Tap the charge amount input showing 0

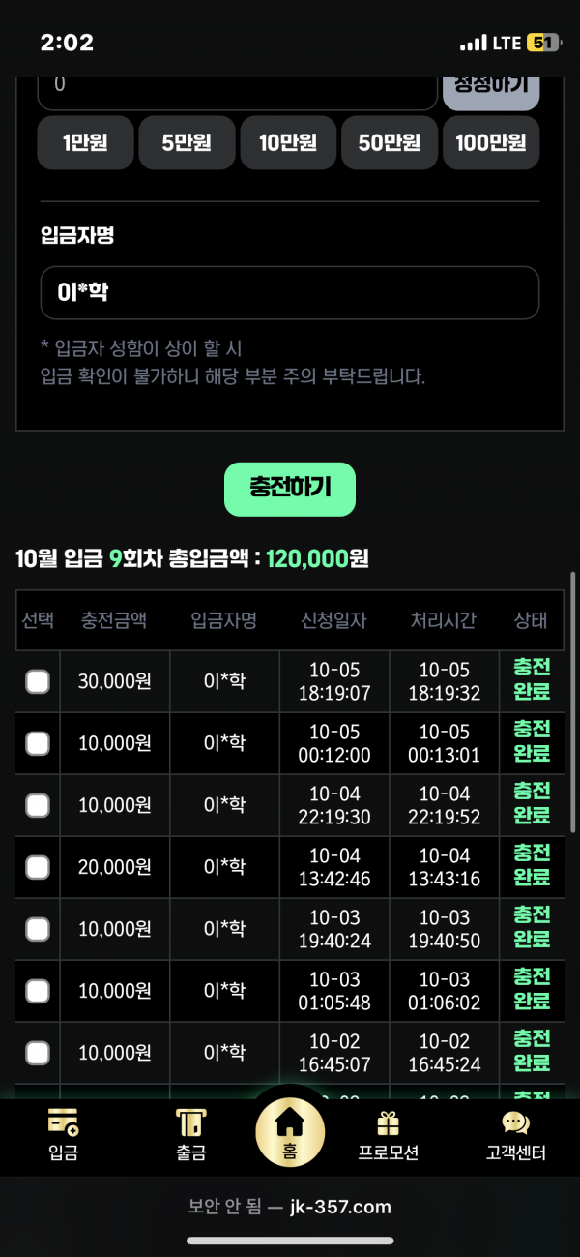[237, 87]
